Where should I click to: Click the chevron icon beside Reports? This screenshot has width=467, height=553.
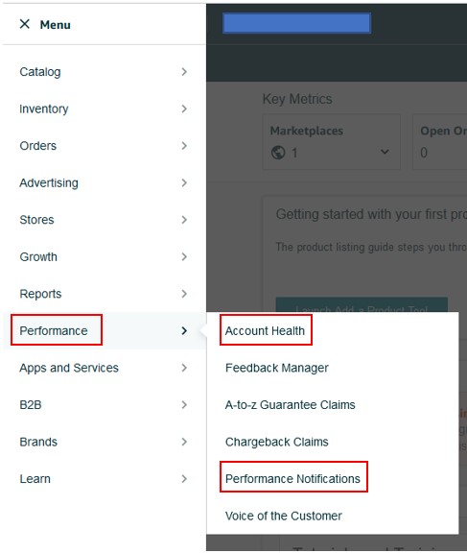184,294
